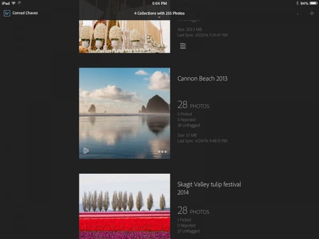Tap the 5:04 PM clock in status bar

pyautogui.click(x=159, y=3)
